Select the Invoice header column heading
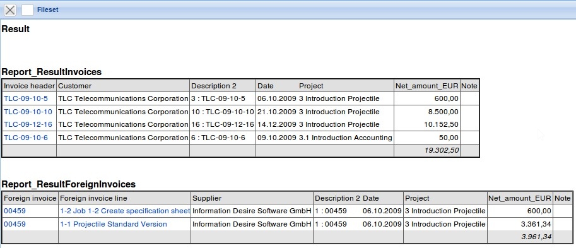 (x=30, y=86)
